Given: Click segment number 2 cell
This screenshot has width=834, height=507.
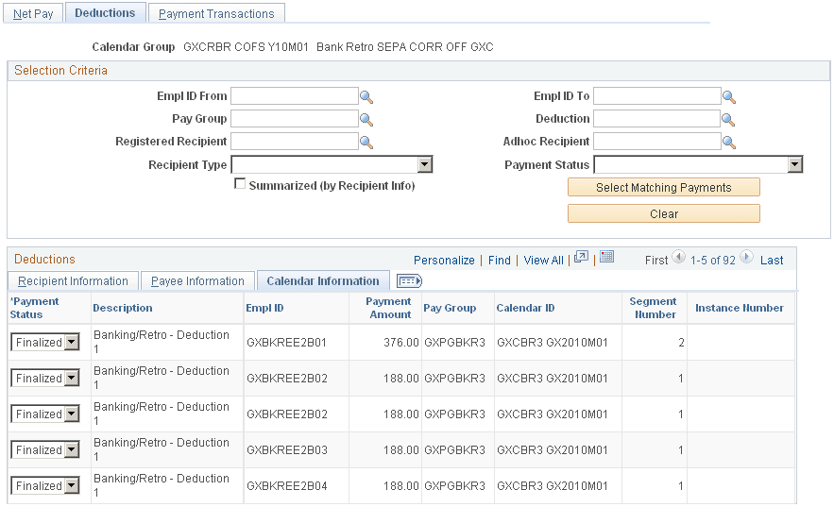Looking at the screenshot, I should 681,343.
